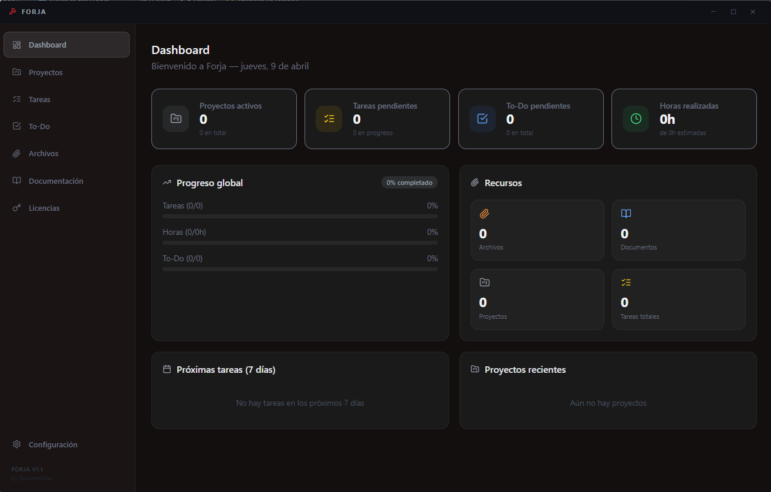Click the Proyectos recientes panel area

[608, 390]
